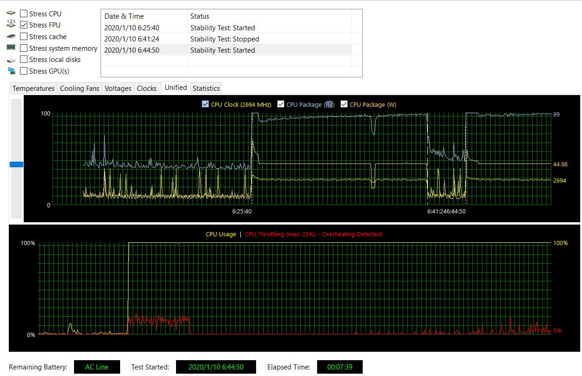Enable the Stress CPU checkbox
Image resolution: width=582 pixels, height=376 pixels.
tap(24, 14)
